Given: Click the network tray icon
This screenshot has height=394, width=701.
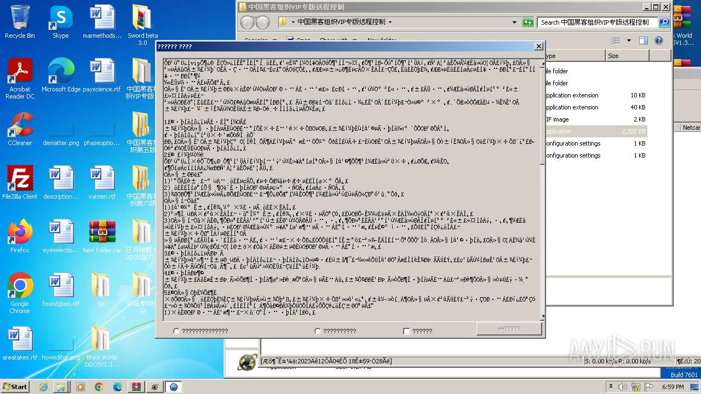Looking at the screenshot, I should [635, 387].
